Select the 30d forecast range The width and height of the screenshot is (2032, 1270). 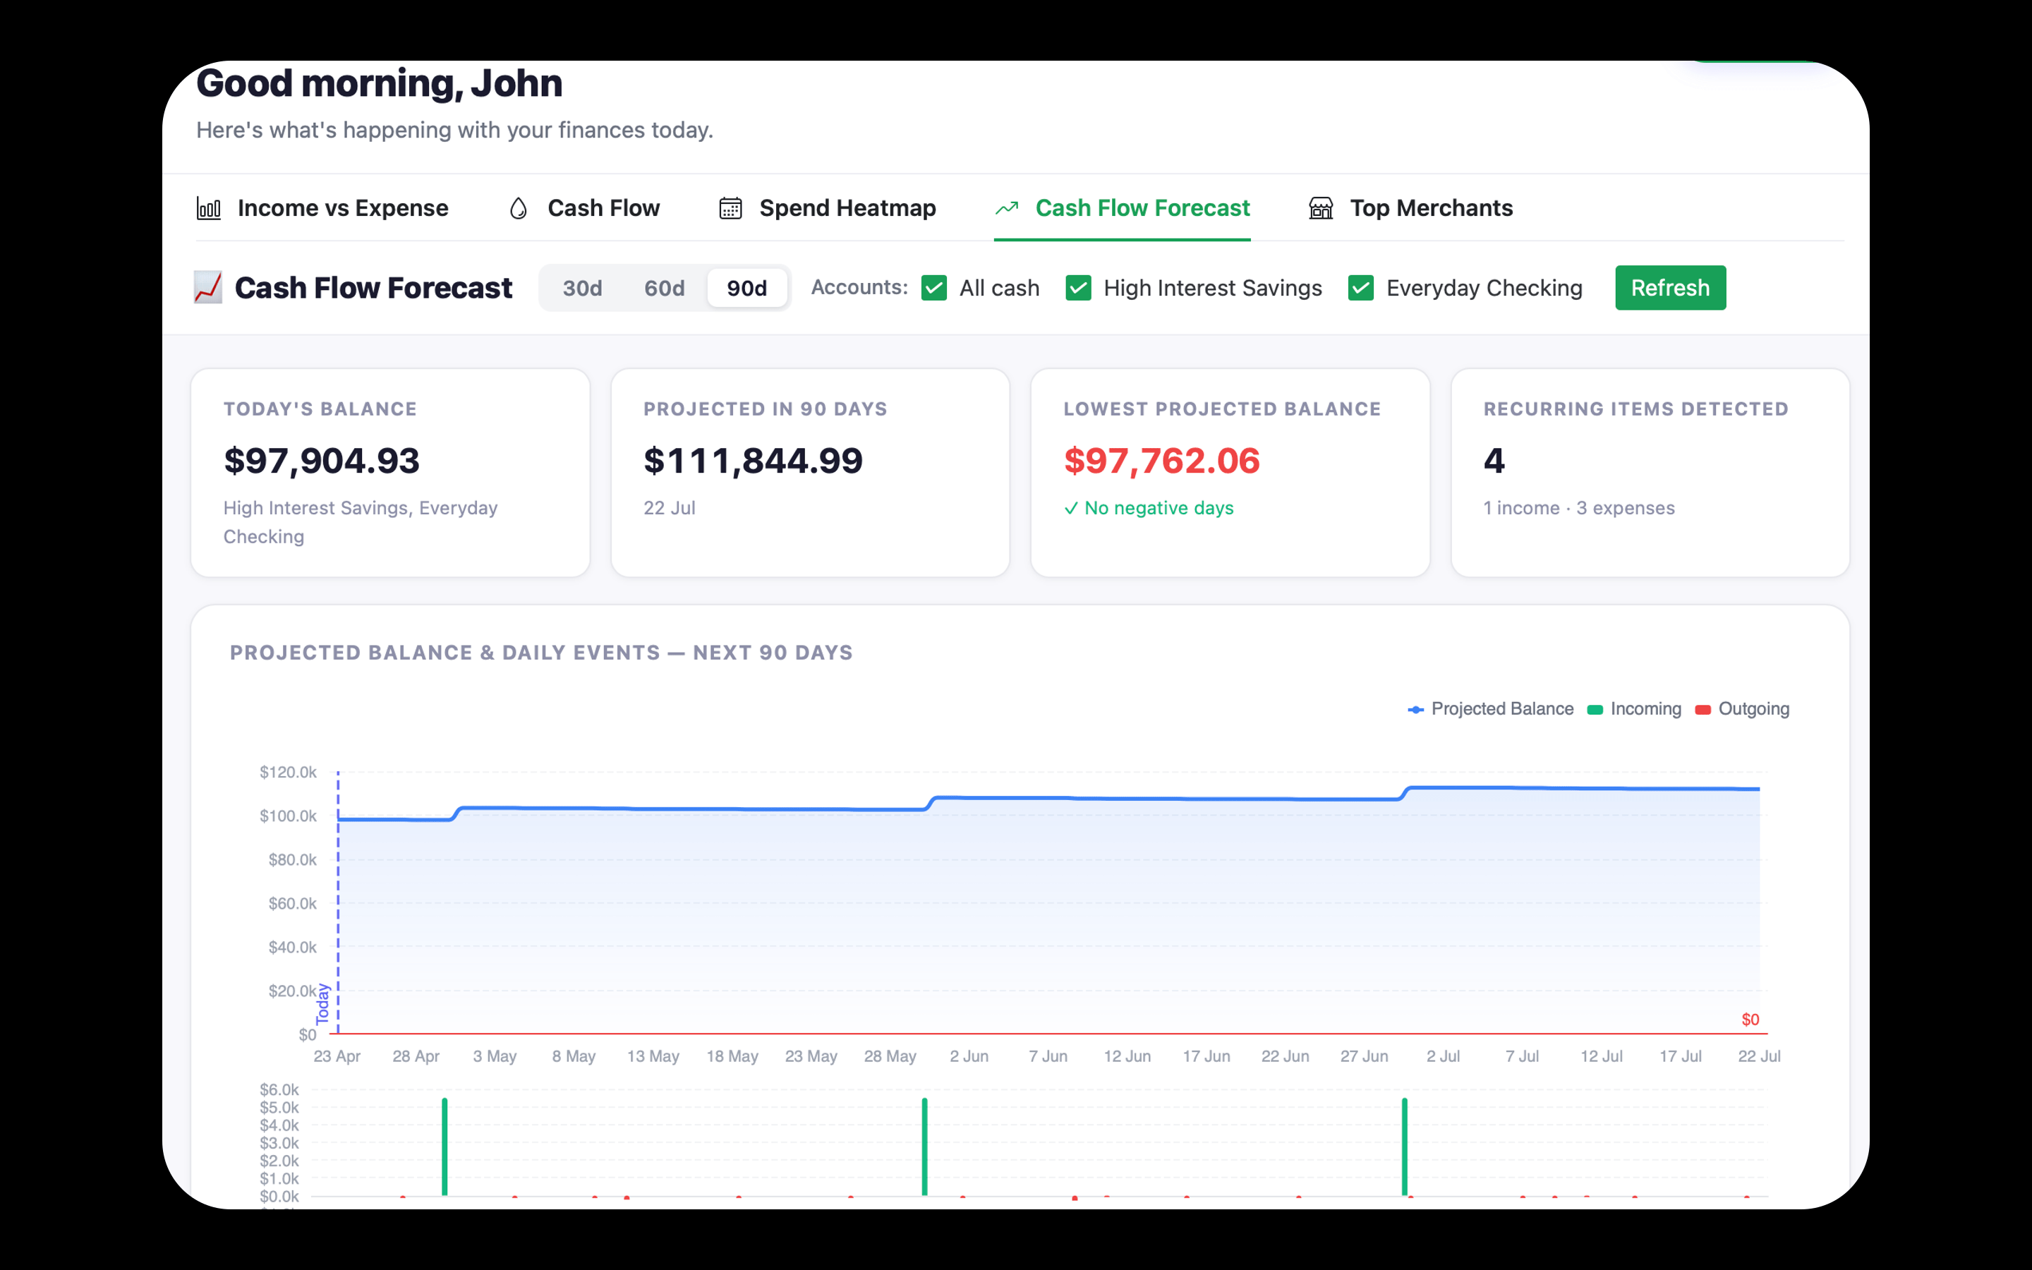581,287
